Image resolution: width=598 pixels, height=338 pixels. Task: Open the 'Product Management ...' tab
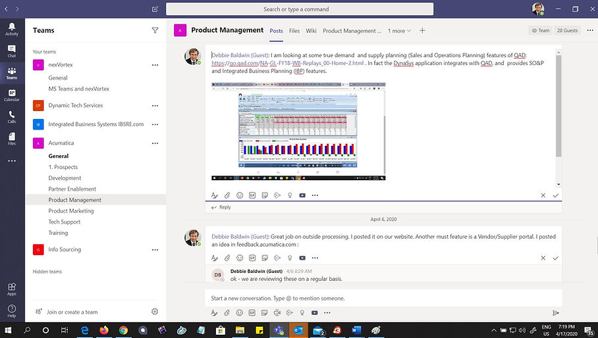click(x=352, y=31)
